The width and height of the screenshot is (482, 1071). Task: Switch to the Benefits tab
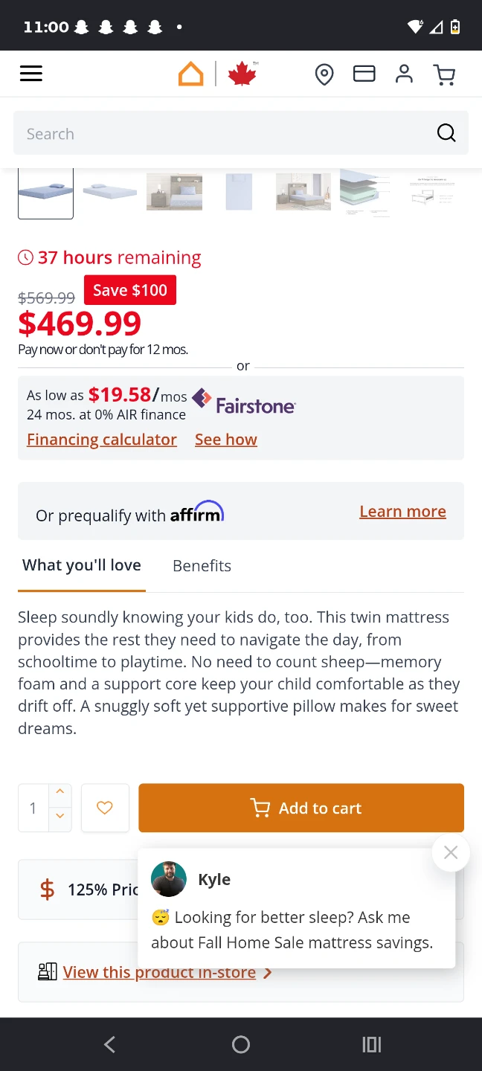coord(202,566)
